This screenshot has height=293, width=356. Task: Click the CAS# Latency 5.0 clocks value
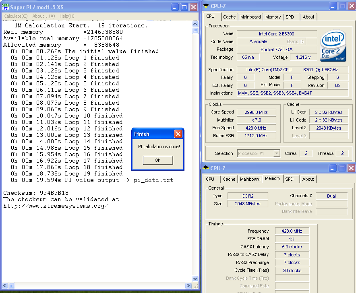point(292,247)
